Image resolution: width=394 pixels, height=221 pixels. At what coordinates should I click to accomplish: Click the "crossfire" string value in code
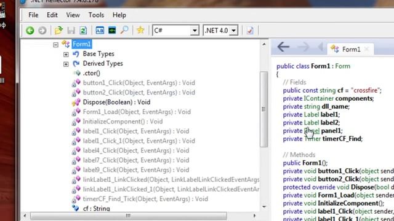pyautogui.click(x=365, y=90)
